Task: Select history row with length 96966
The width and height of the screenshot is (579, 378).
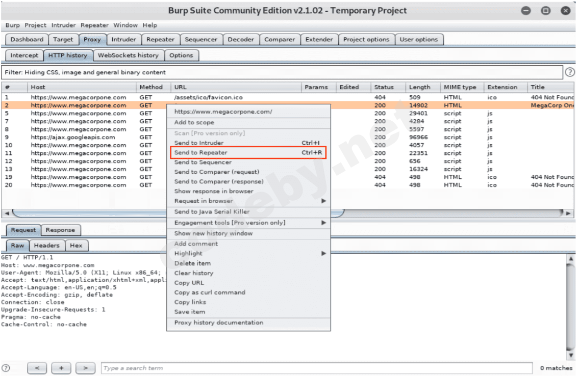Action: [288, 137]
